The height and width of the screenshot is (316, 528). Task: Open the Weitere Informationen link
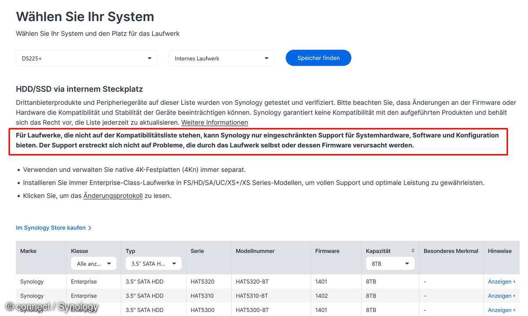[x=214, y=122]
